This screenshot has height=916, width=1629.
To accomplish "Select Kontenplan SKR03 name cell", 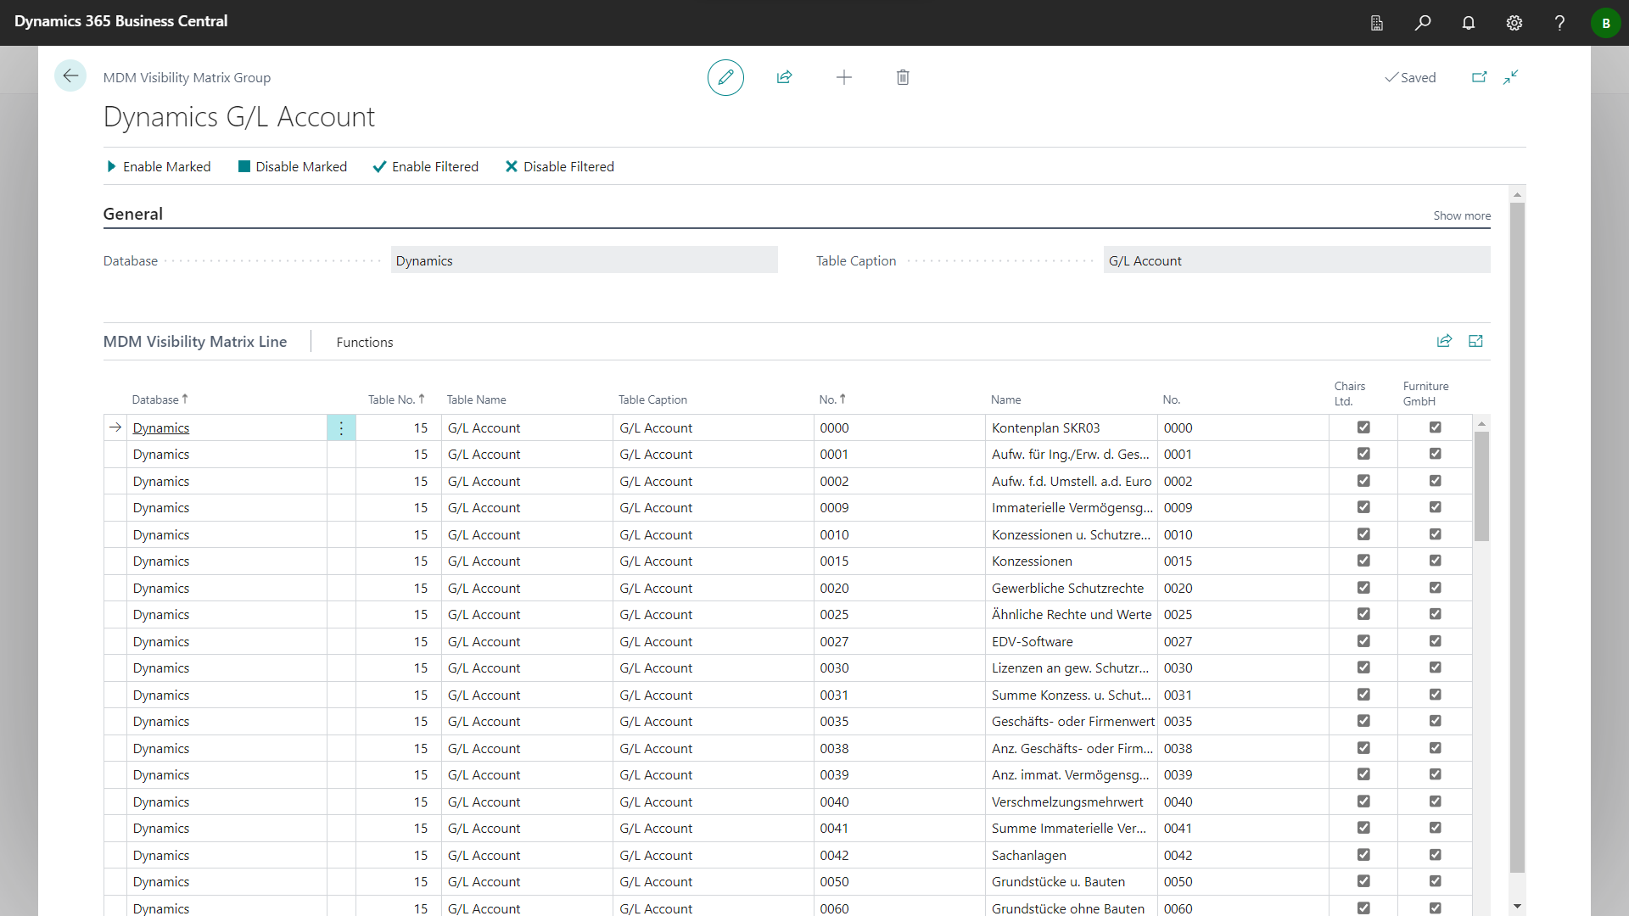I will click(x=1072, y=428).
